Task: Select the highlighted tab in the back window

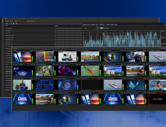Action: point(23,21)
